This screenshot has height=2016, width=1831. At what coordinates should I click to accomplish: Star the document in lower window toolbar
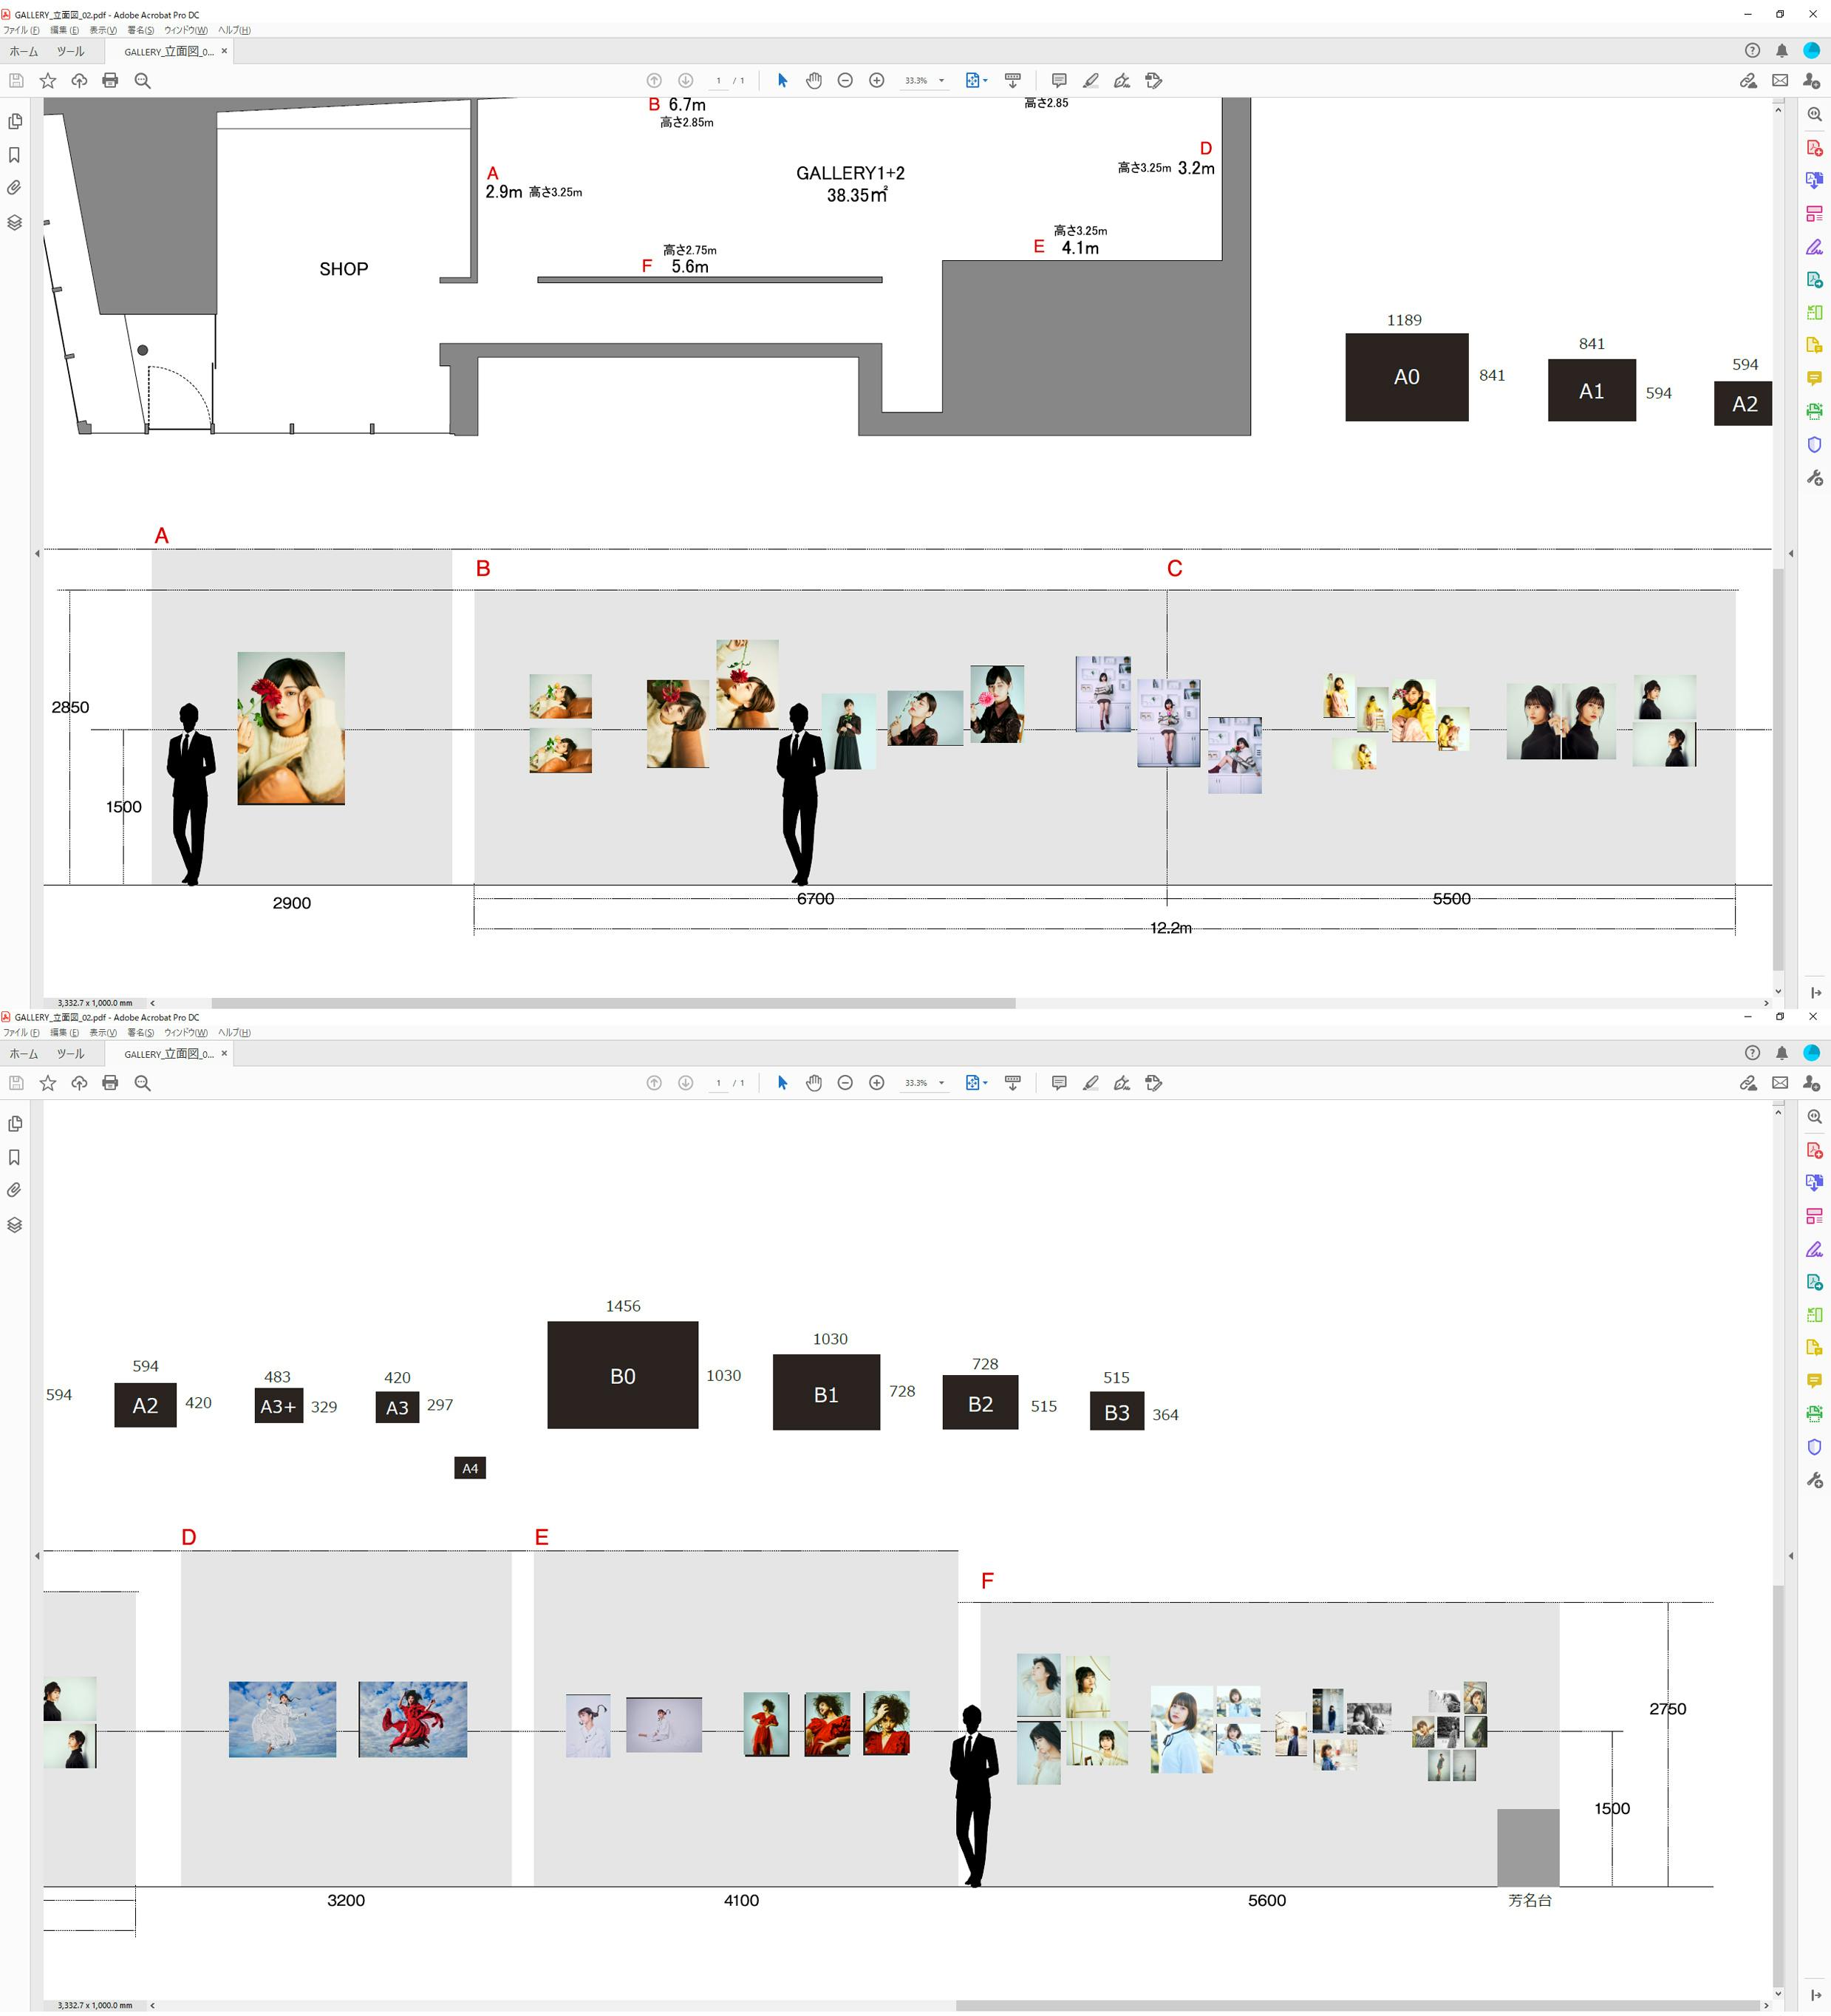pos(47,1083)
